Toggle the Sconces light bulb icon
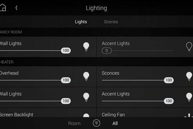The image size is (193, 129). [189, 76]
